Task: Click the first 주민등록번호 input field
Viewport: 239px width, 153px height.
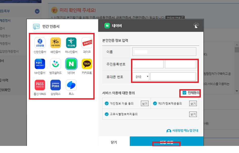Action: point(148,64)
